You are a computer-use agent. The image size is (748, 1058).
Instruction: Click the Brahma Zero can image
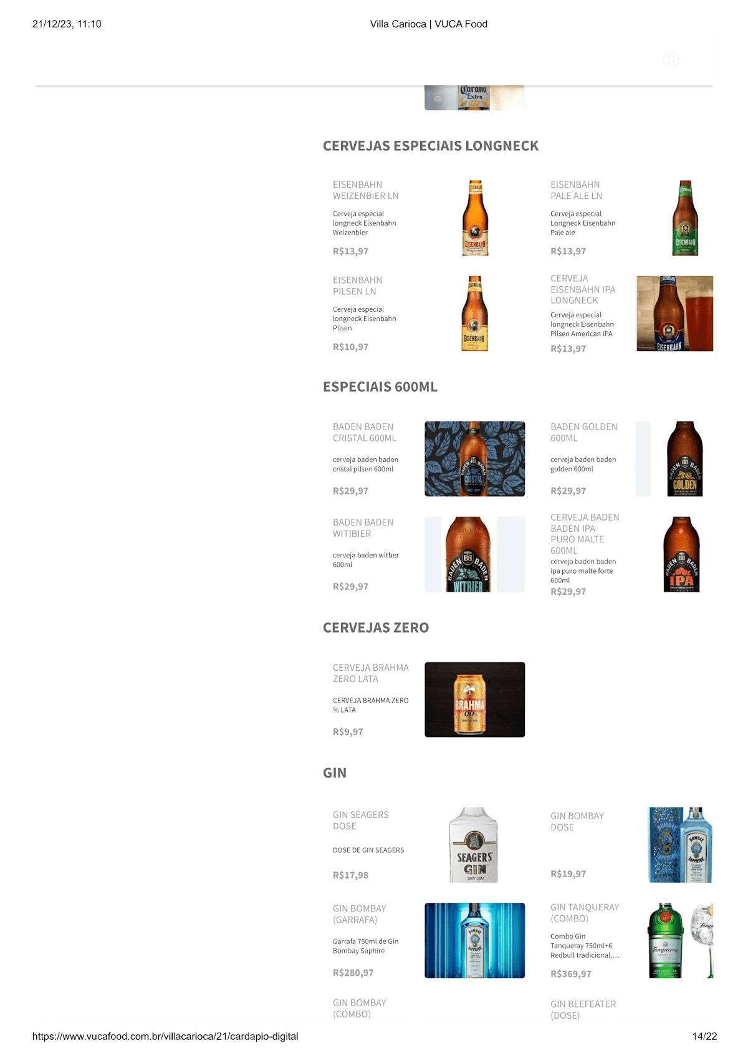pyautogui.click(x=475, y=700)
